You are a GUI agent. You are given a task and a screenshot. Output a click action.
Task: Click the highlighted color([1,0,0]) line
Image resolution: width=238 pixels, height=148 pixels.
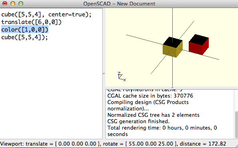pos(25,30)
